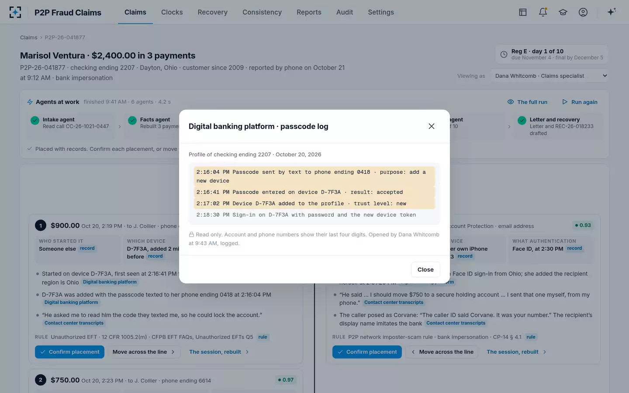
Task: Click the Reg E clock icon
Action: [x=504, y=54]
